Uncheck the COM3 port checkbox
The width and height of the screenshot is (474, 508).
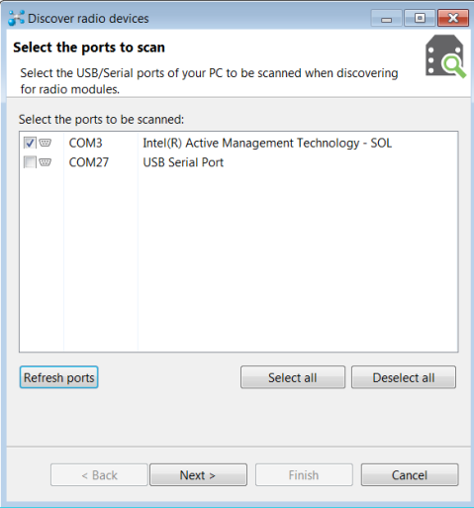30,143
